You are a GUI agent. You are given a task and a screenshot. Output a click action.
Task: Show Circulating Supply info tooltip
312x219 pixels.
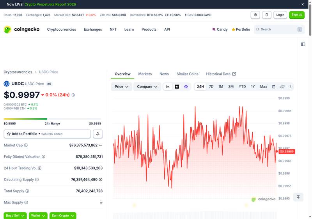click(37, 179)
